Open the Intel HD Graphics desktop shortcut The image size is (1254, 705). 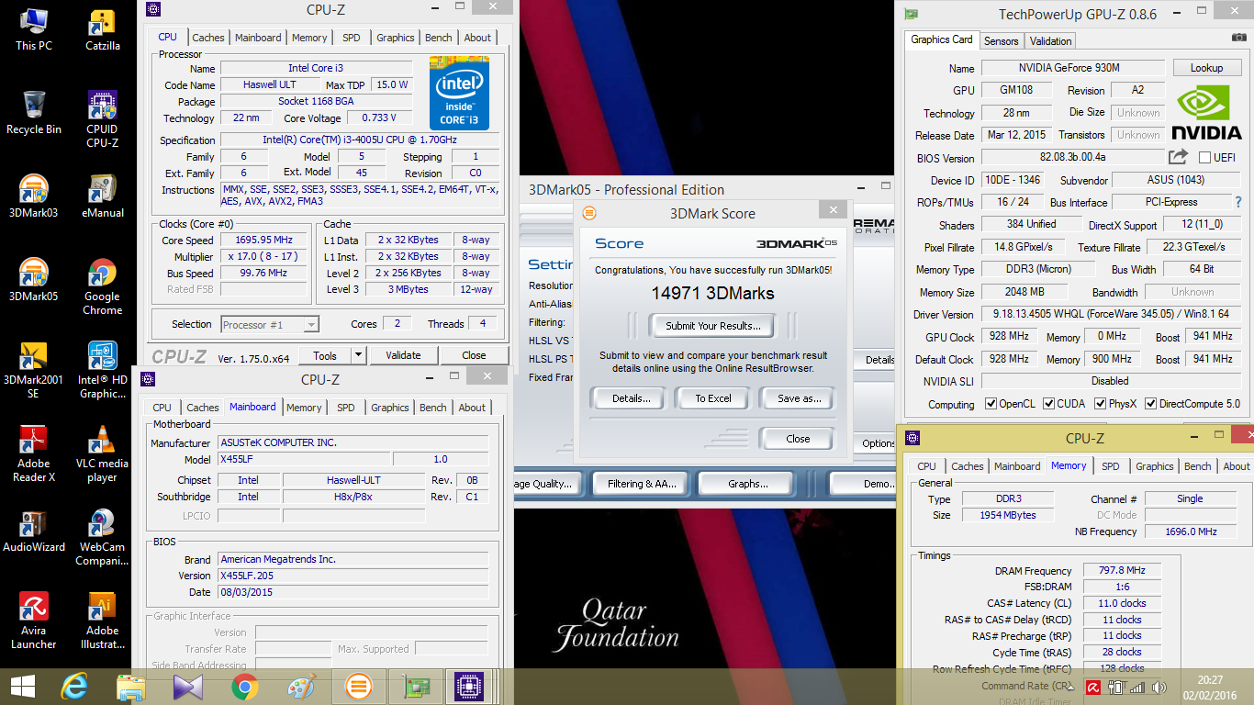[x=102, y=370]
